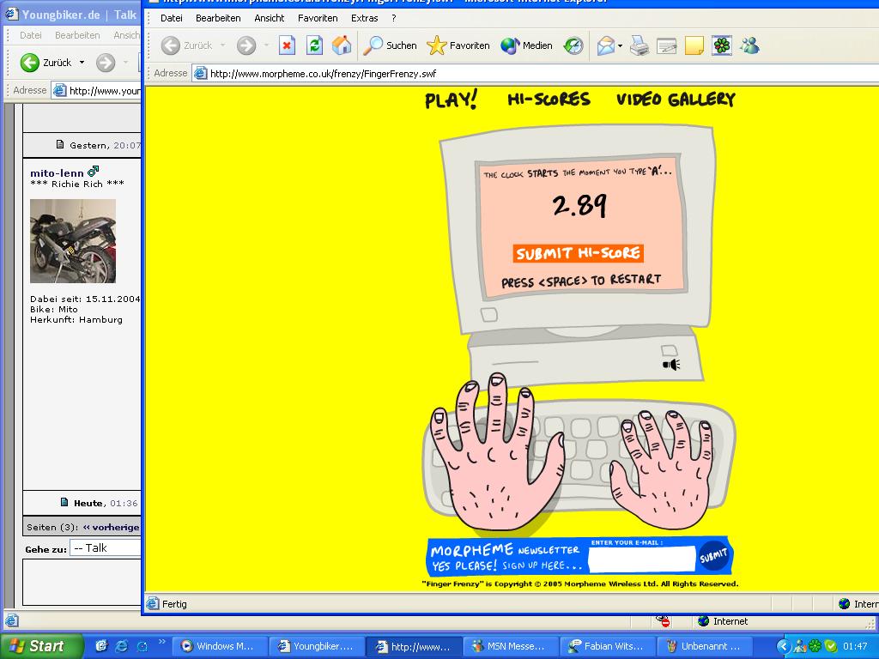Click the male gender icon beside mito-lenn

[x=93, y=171]
